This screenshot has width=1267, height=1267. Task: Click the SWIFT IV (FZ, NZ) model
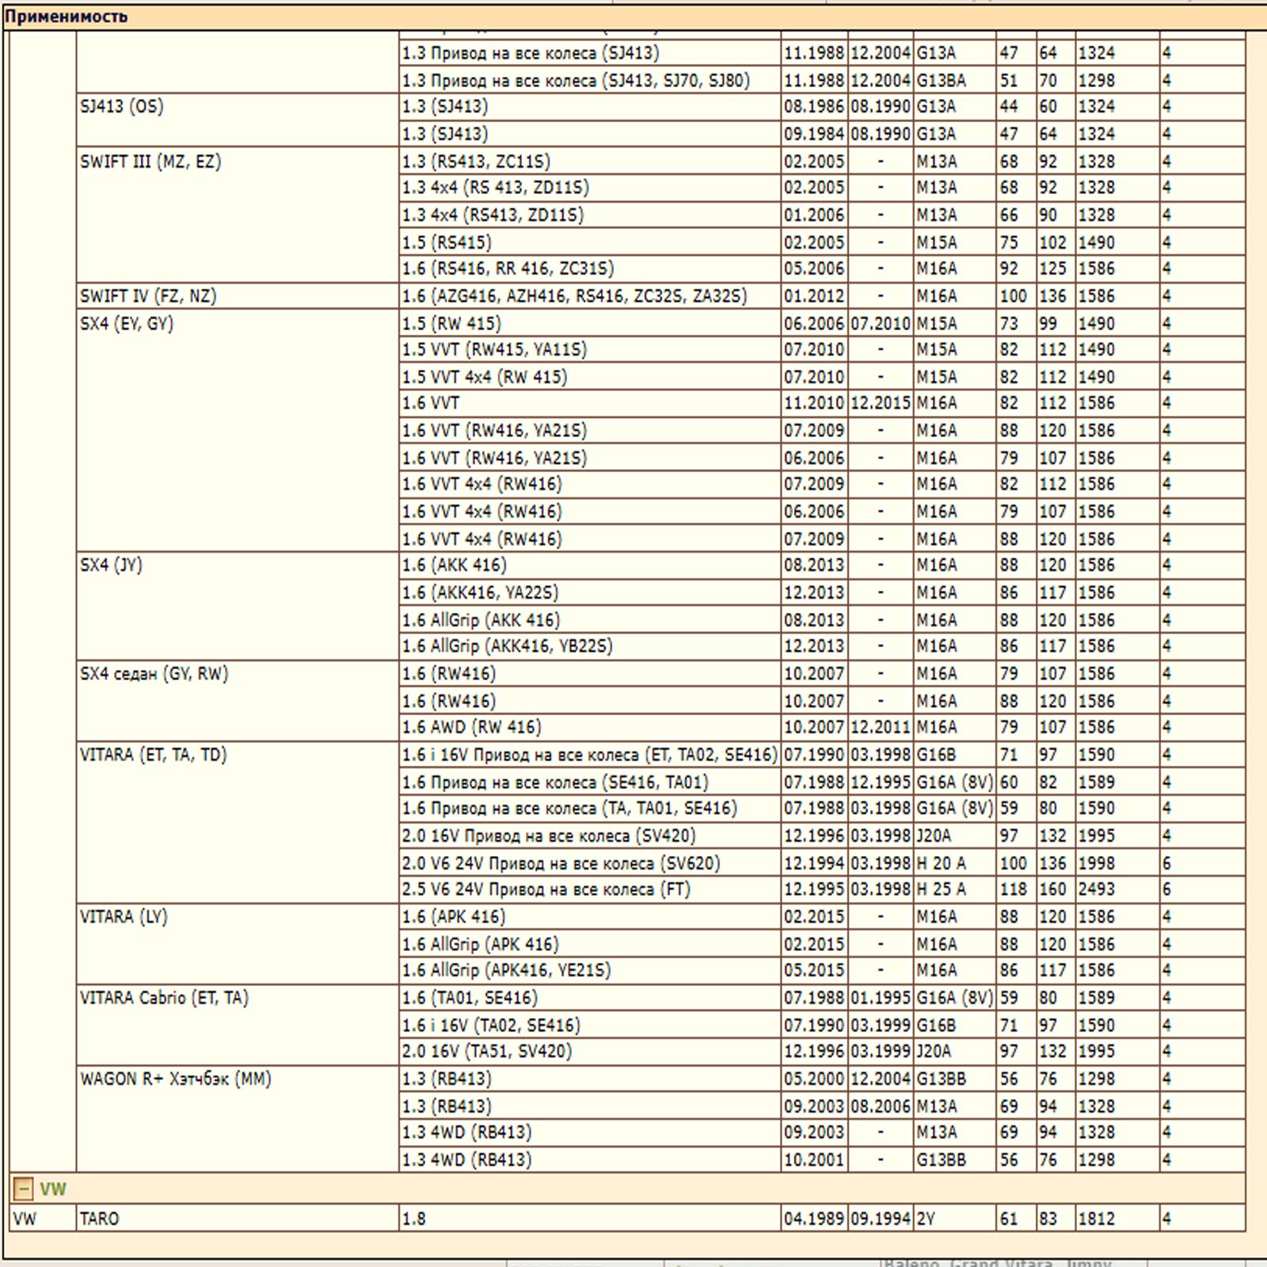click(x=148, y=296)
